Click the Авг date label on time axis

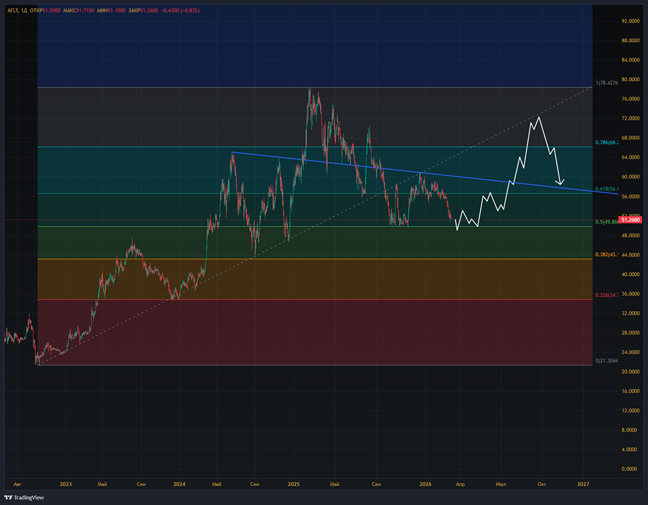(x=17, y=484)
